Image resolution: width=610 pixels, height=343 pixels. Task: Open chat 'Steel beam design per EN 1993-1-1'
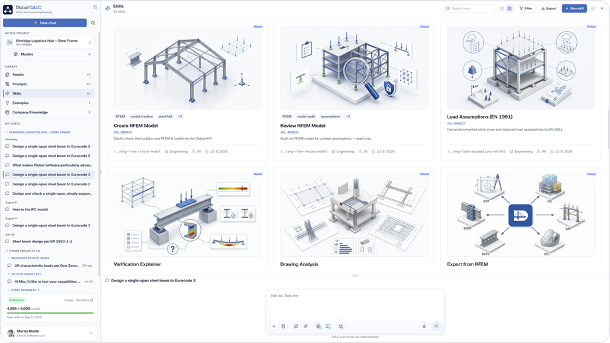pos(48,242)
